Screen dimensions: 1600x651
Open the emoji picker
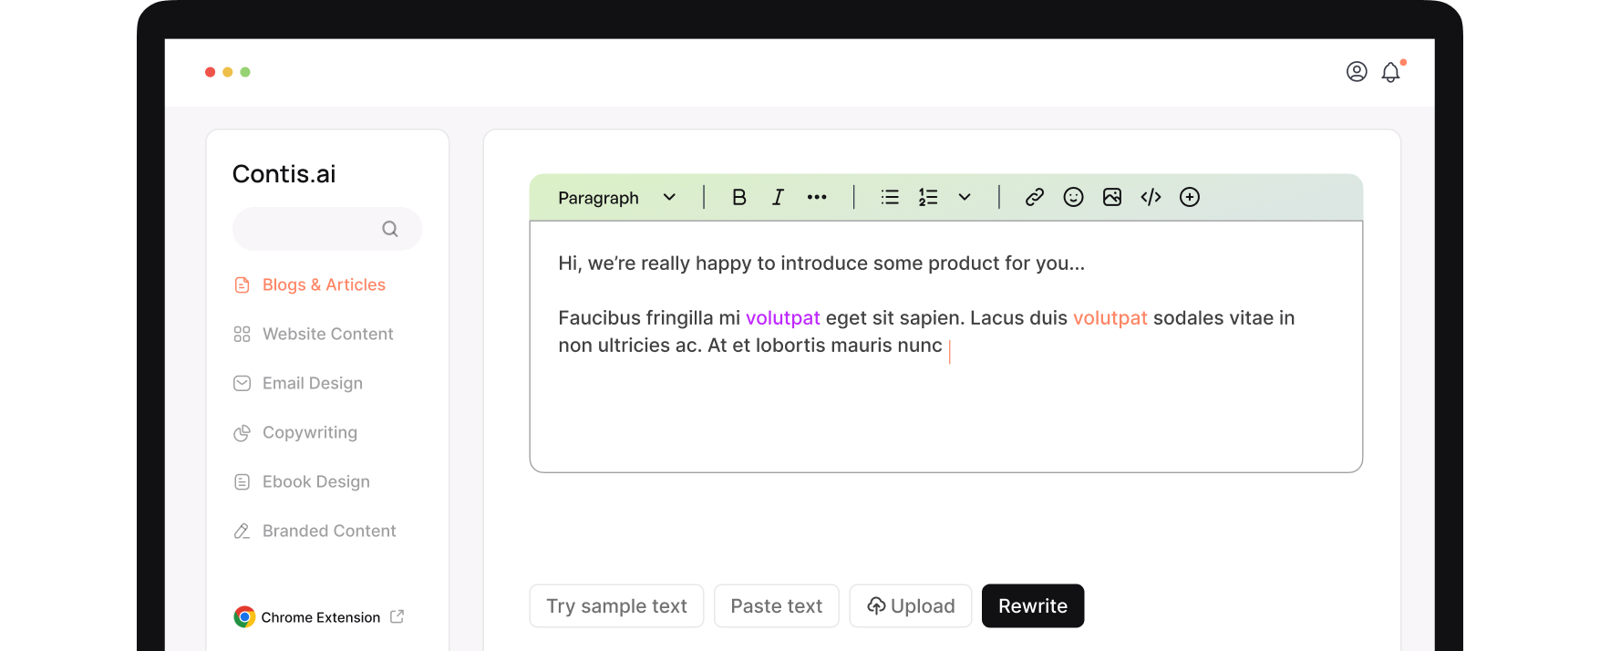click(x=1074, y=197)
